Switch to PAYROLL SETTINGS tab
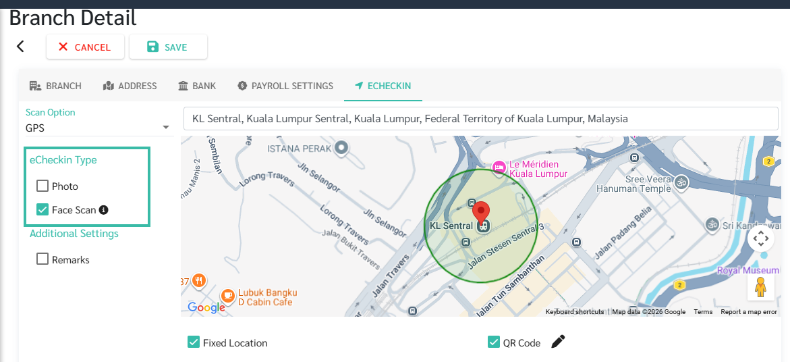The height and width of the screenshot is (362, 790). [x=285, y=86]
